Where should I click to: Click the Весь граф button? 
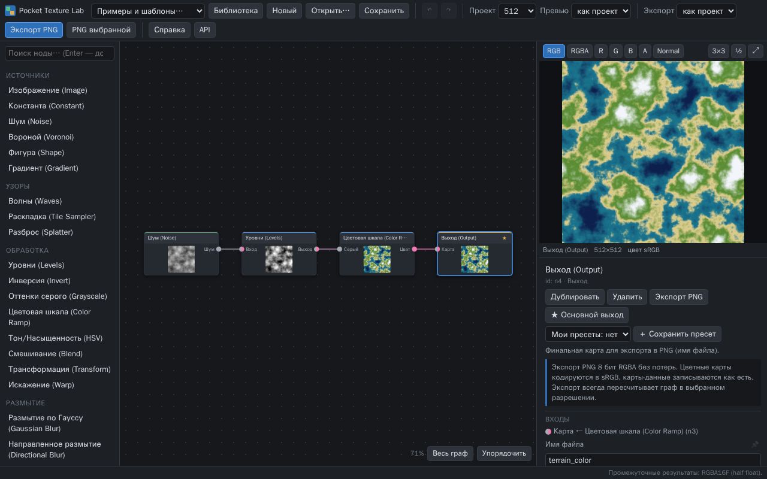pyautogui.click(x=450, y=453)
